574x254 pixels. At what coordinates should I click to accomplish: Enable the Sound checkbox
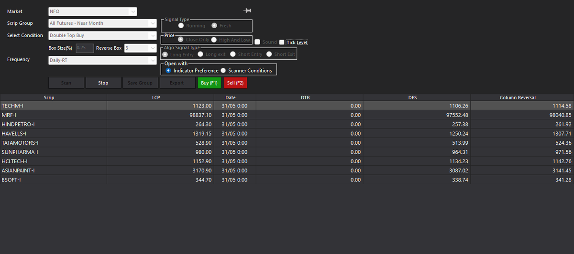(257, 42)
